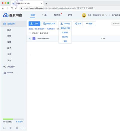
Task: Click the storage usage progress bar
Action: (x=13, y=119)
